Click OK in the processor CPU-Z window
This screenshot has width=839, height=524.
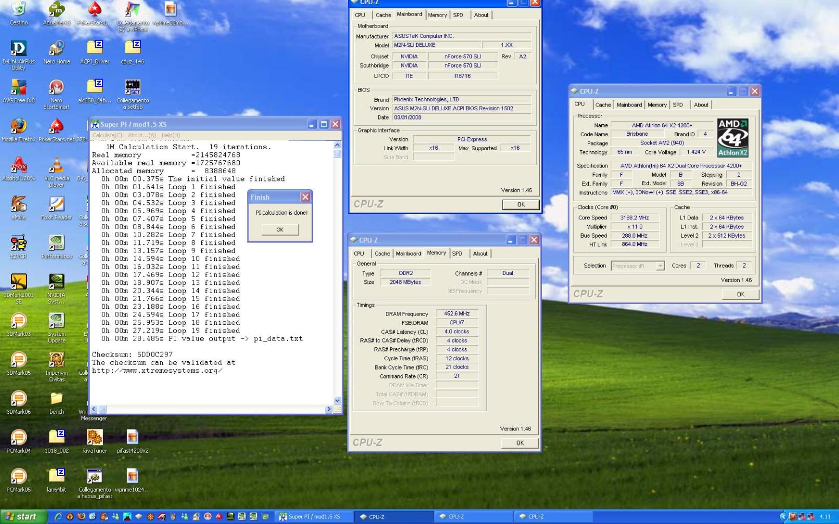pos(741,294)
